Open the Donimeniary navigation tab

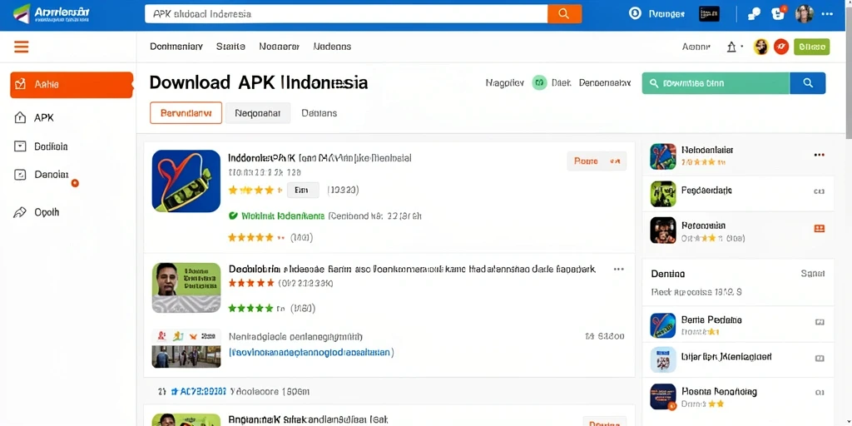point(176,47)
